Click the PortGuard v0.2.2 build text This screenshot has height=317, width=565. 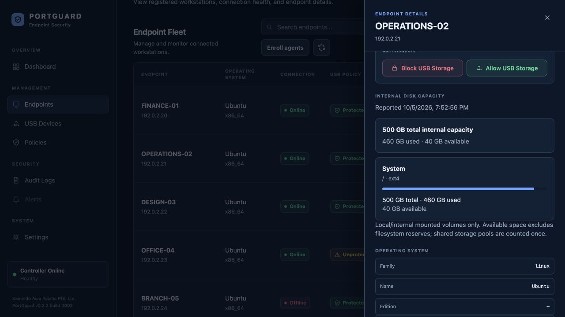pos(42,306)
